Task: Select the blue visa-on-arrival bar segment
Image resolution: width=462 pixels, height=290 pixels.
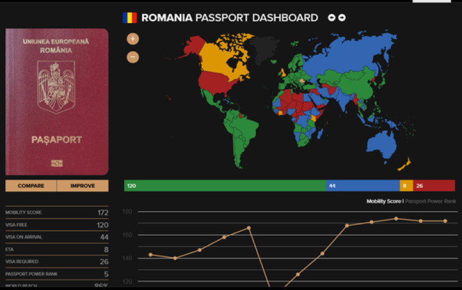Action: (x=363, y=186)
